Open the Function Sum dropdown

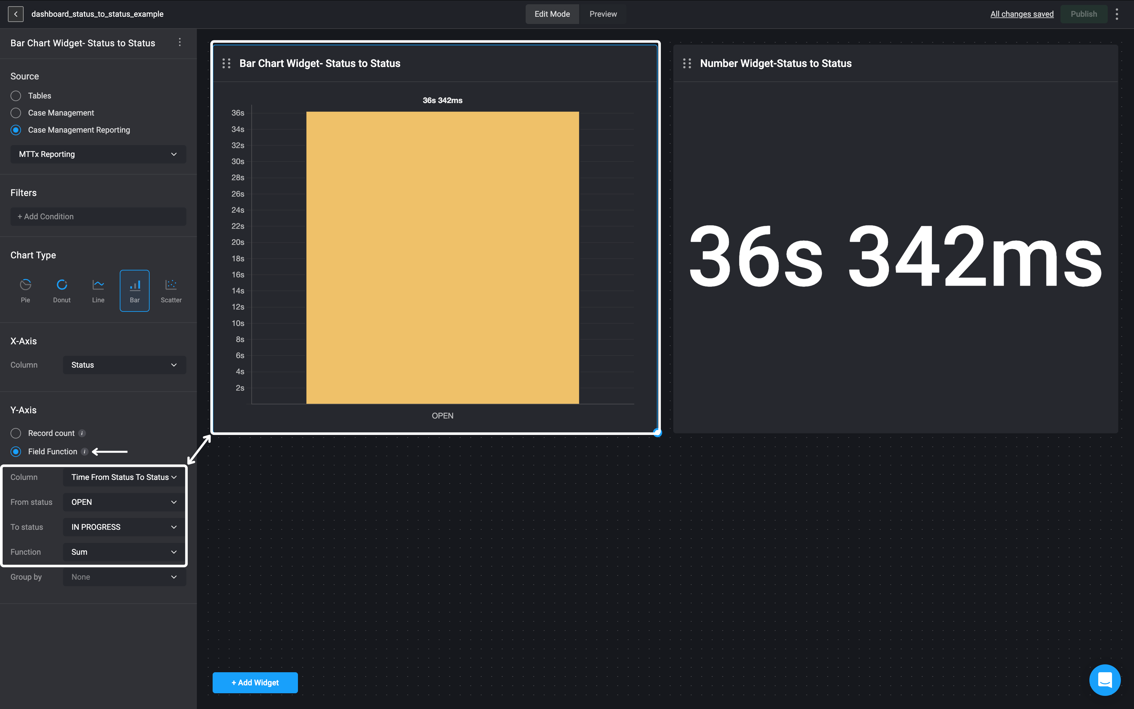[125, 552]
